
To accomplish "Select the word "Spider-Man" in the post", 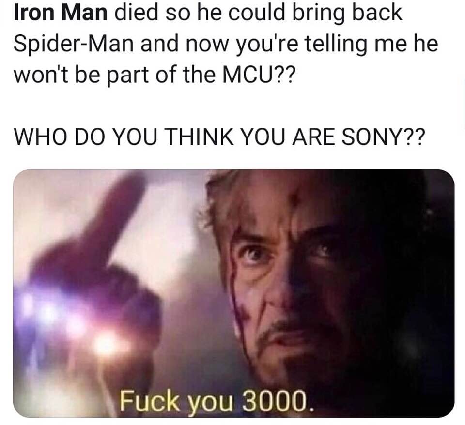I will (x=74, y=44).
